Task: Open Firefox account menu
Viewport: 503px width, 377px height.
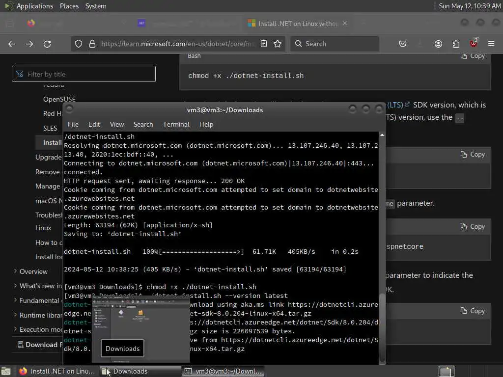Action: pos(438,44)
